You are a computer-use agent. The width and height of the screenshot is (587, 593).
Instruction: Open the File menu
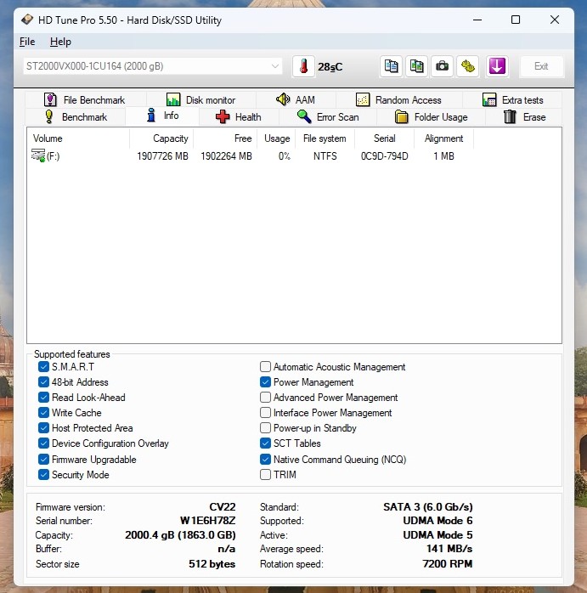click(x=27, y=42)
